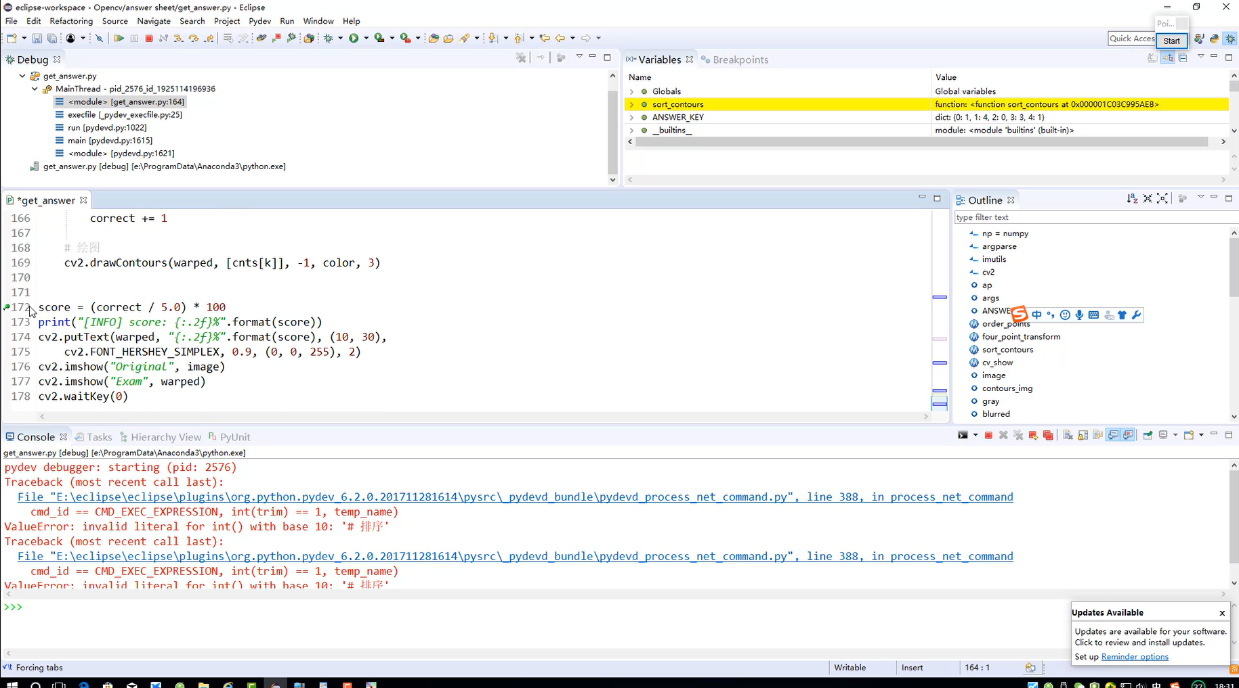1239x688 pixels.
Task: Toggle Scroll Lock in Console toolbar
Action: 1083,435
